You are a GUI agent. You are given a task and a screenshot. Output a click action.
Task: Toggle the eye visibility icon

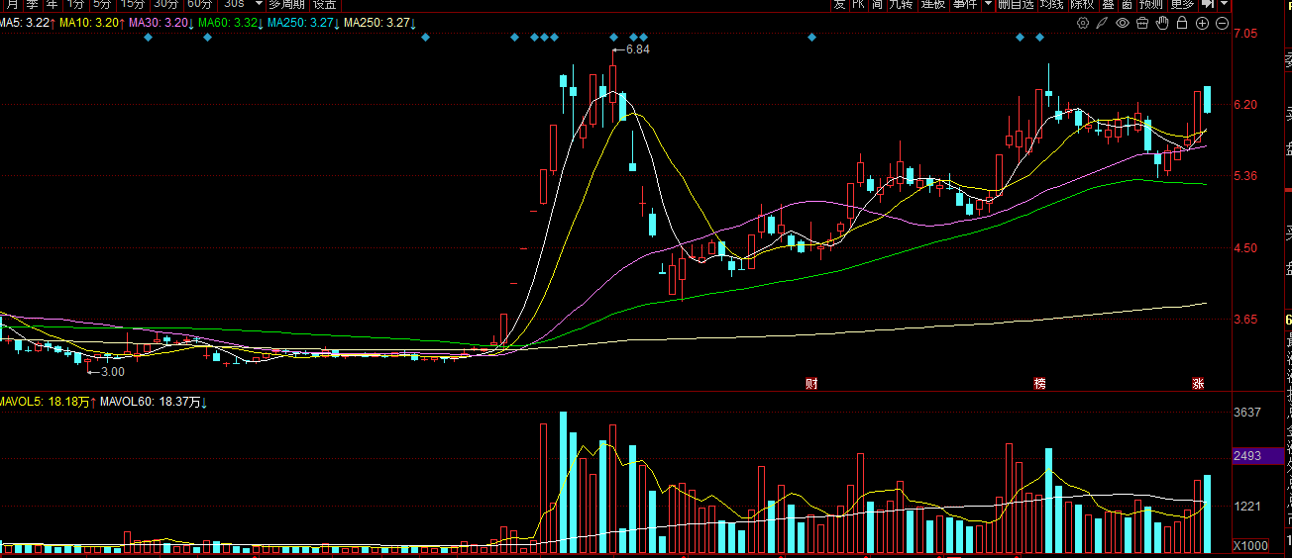click(x=1123, y=23)
